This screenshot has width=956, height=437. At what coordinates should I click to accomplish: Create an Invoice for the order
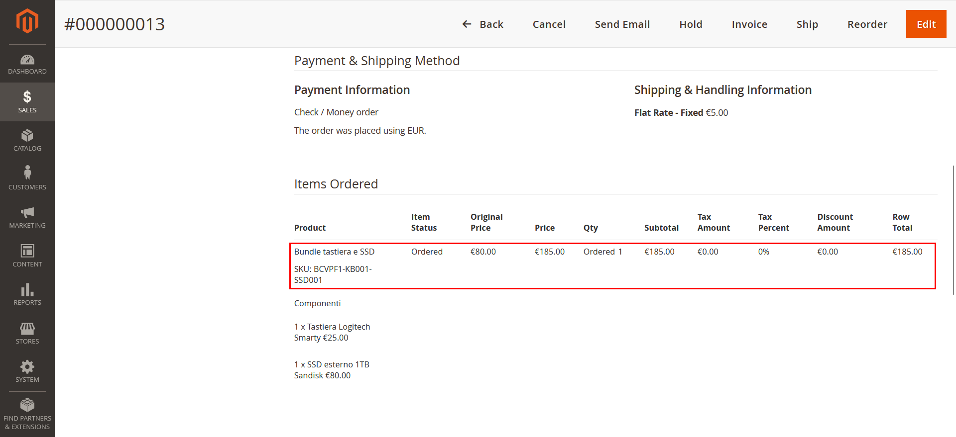click(749, 24)
